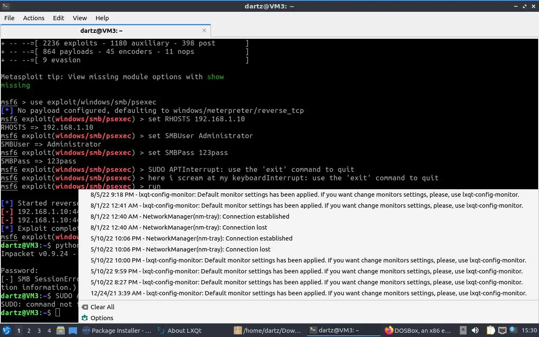Launch file manager from the panel quick launch

click(x=61, y=330)
